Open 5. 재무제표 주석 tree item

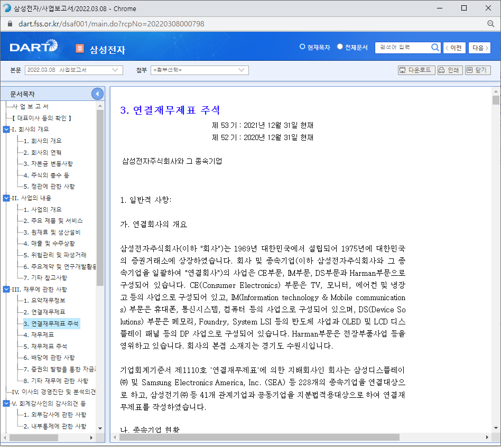tap(45, 347)
